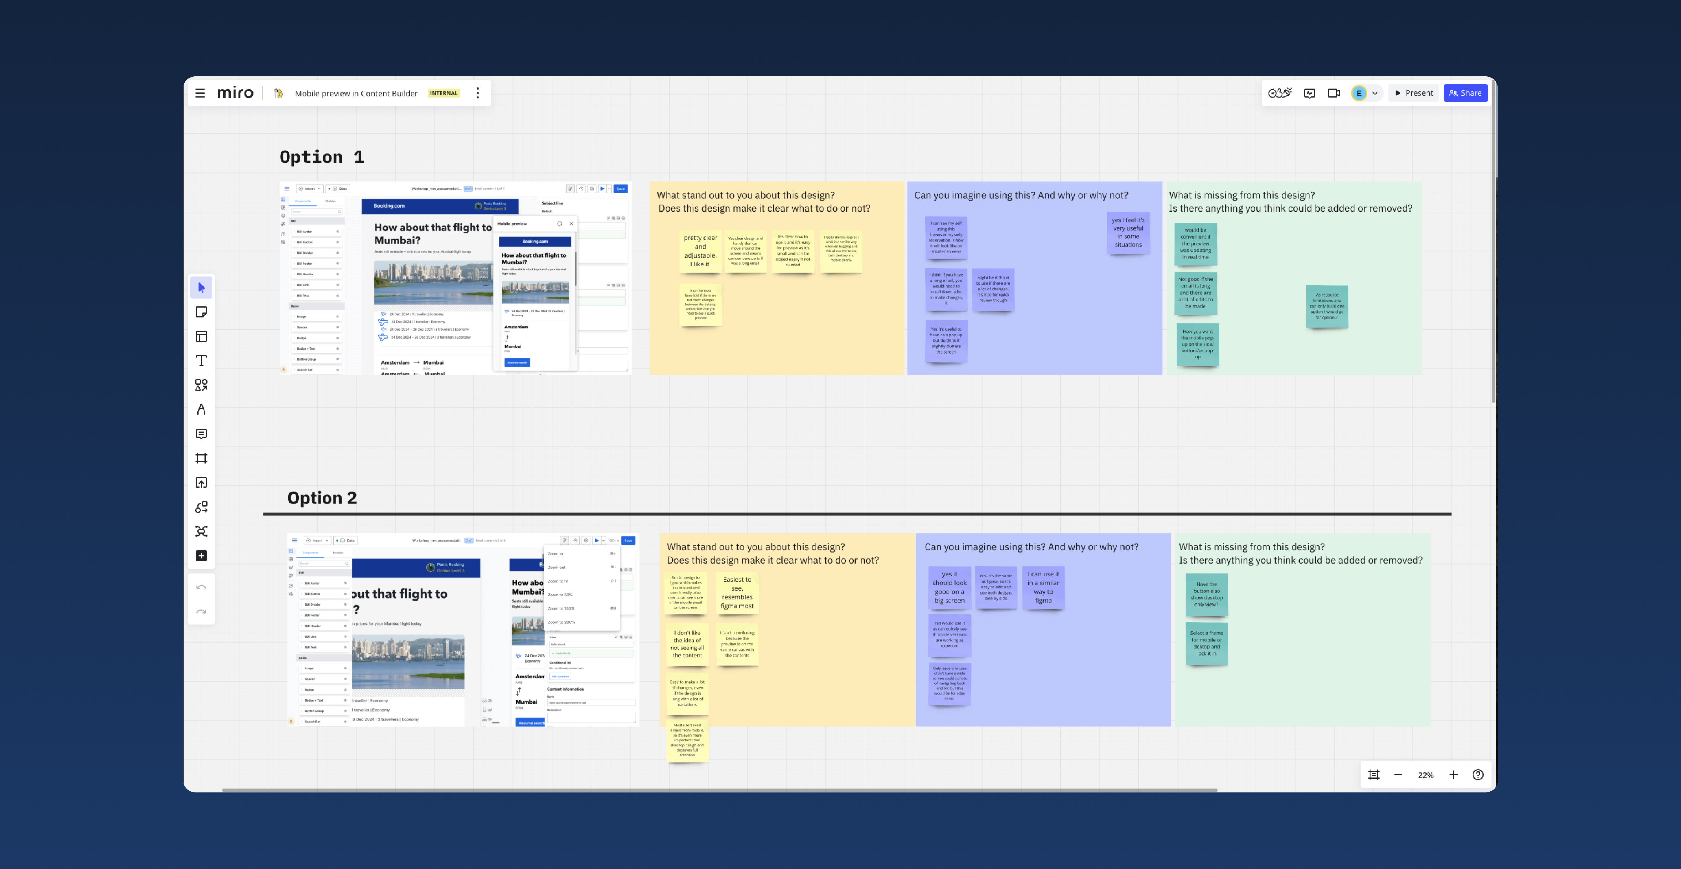Expand the collaborators dropdown arrow
Viewport: 1681px width, 869px height.
click(x=1374, y=93)
